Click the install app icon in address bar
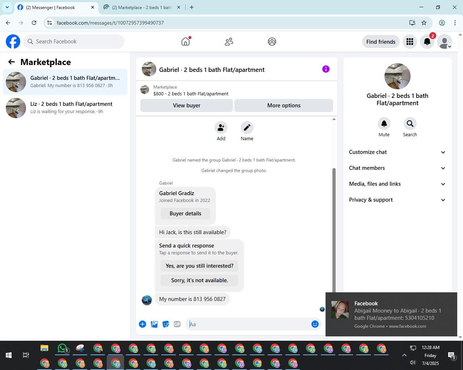This screenshot has height=370, width=463. click(x=412, y=23)
